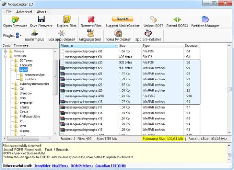Select the accounts folder
Image resolution: width=234 pixels, height=170 pixels.
pyautogui.click(x=26, y=65)
